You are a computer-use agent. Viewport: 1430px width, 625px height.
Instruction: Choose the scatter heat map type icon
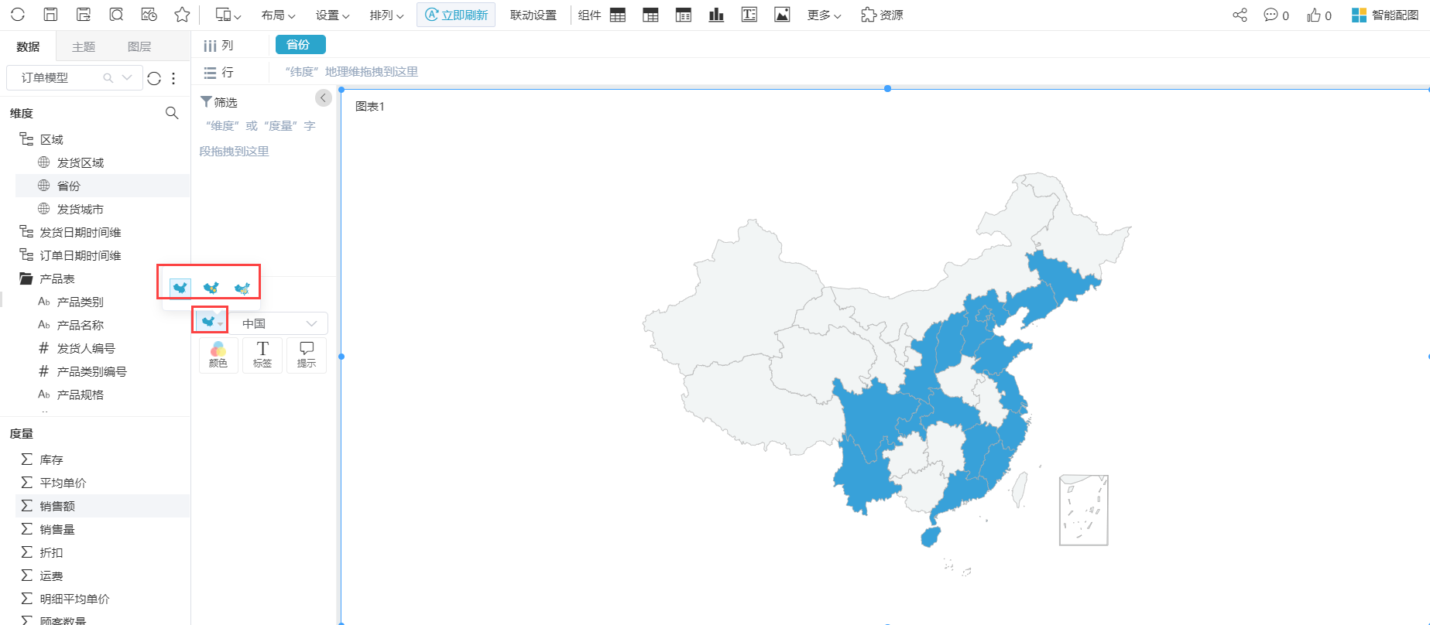click(x=242, y=288)
